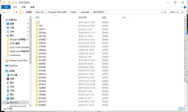Open ETS2-截图 folder in sidebar
The height and width of the screenshot is (112, 188).
[15, 43]
